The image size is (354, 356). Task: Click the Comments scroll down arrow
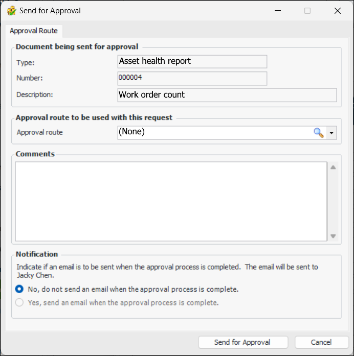(333, 236)
